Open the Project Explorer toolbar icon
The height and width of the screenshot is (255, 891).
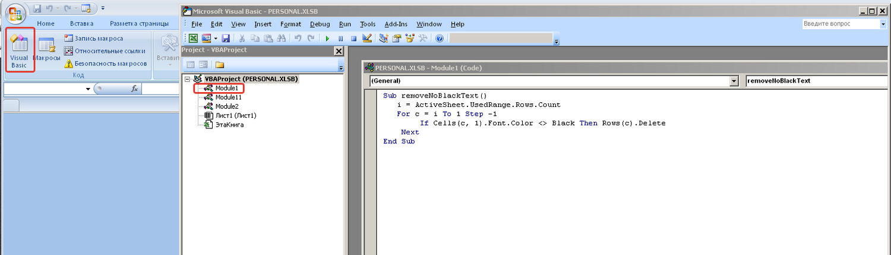pyautogui.click(x=383, y=38)
